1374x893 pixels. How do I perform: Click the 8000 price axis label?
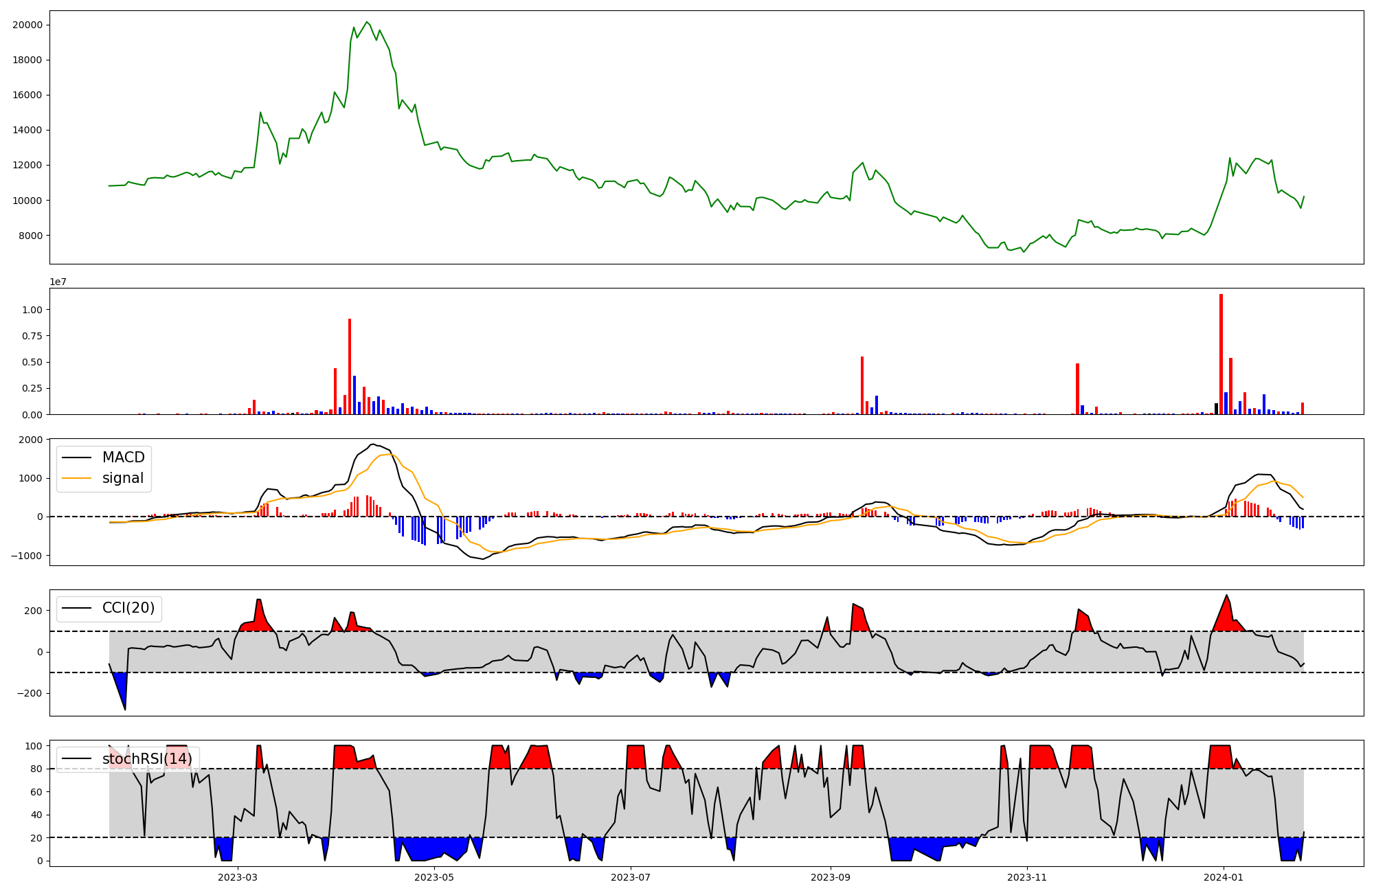(30, 236)
